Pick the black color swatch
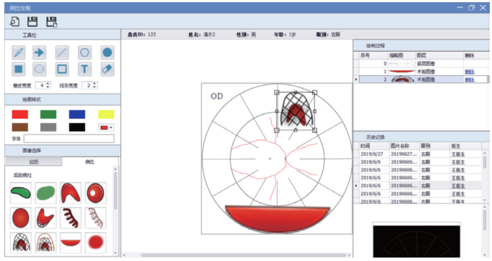Image resolution: width=492 pixels, height=261 pixels. 77,127
